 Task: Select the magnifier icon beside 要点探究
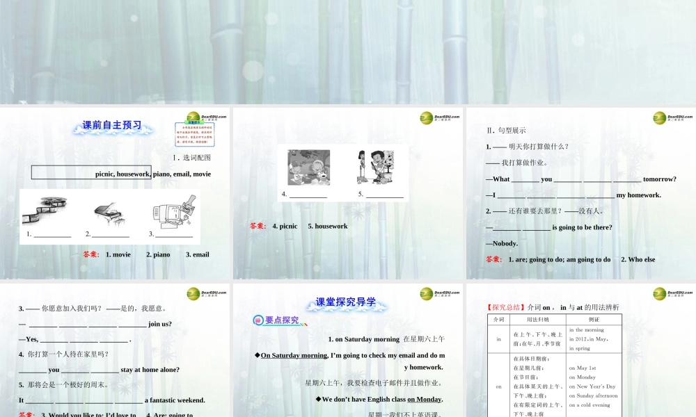(258, 321)
